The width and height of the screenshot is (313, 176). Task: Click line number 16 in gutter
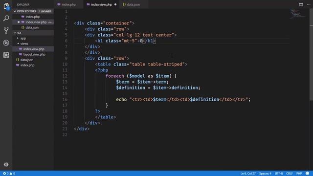click(x=65, y=99)
